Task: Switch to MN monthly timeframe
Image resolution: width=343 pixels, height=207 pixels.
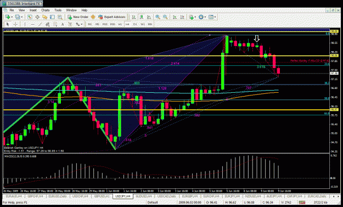Action: (150, 24)
